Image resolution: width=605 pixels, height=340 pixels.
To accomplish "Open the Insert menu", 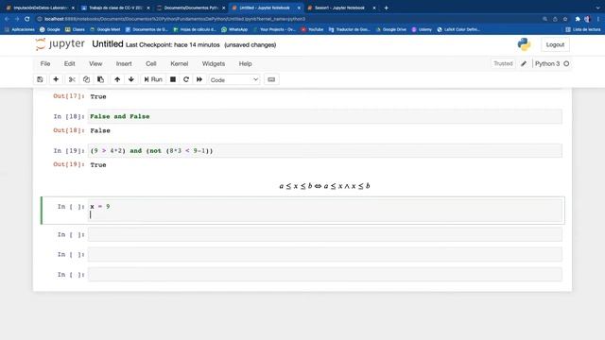I will click(124, 63).
